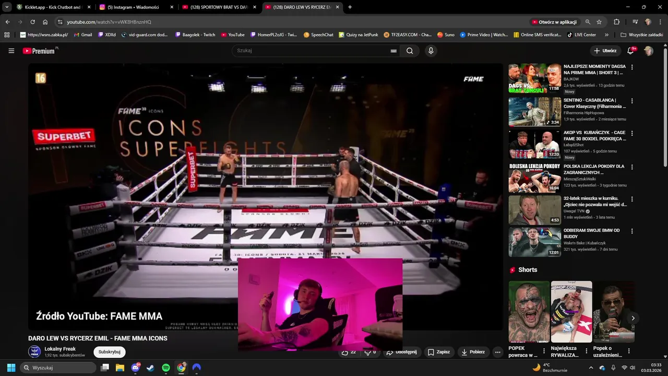The width and height of the screenshot is (668, 376).
Task: Open the Suno bookmark
Action: (x=446, y=34)
